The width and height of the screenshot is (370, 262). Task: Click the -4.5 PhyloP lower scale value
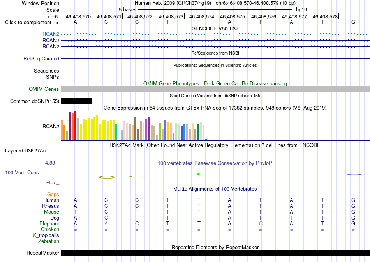[51, 182]
